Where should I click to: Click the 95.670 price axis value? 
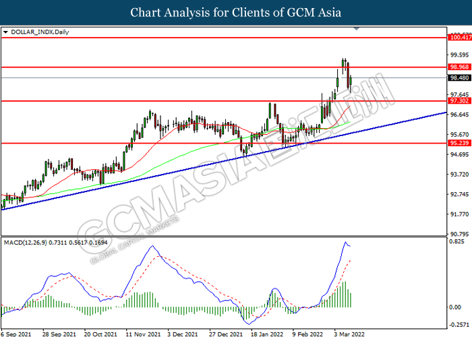(460, 135)
